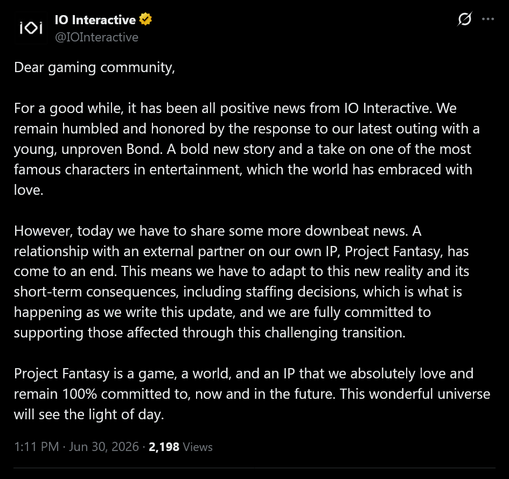Screen dimensions: 509x479
Task: Click the 1:11 PM timestamp link
Action: point(37,447)
